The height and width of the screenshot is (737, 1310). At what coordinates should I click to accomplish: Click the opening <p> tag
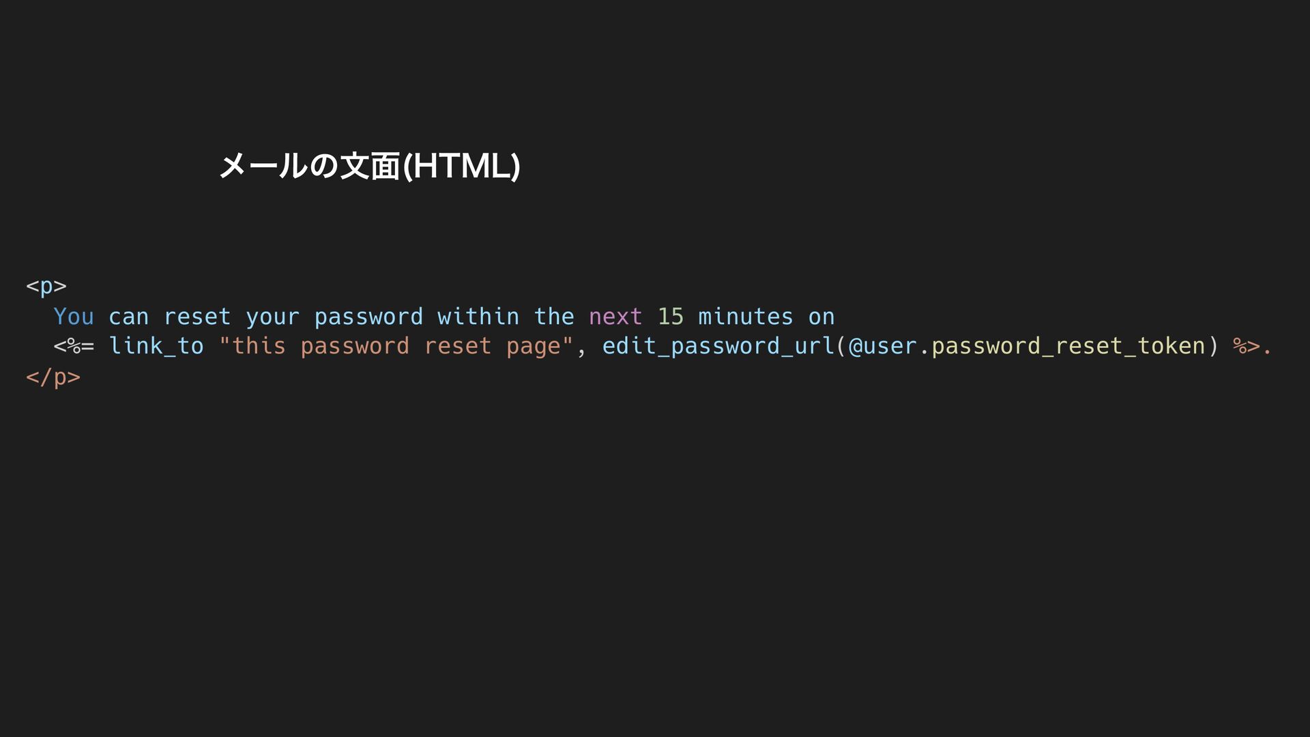click(x=46, y=286)
